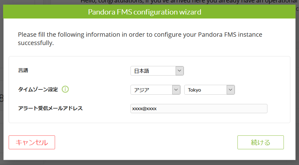Click the green header bar right of the title
The image size is (299, 165).
(x=248, y=12)
